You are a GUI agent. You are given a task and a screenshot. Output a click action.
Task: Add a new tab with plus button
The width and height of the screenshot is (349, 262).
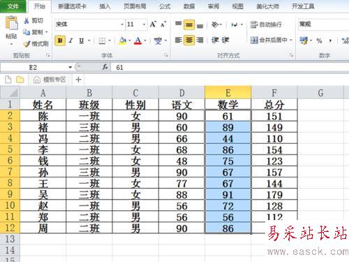78,80
